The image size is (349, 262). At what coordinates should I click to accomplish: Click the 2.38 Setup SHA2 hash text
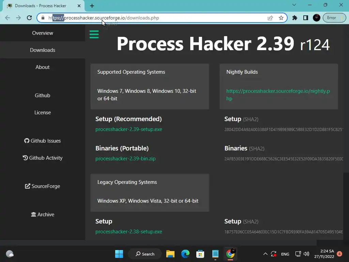pos(284,232)
